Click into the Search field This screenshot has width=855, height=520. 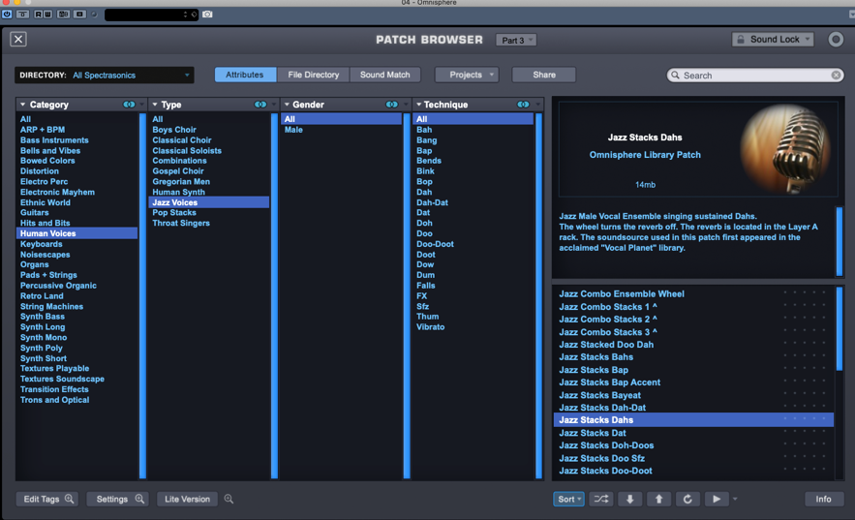click(754, 76)
